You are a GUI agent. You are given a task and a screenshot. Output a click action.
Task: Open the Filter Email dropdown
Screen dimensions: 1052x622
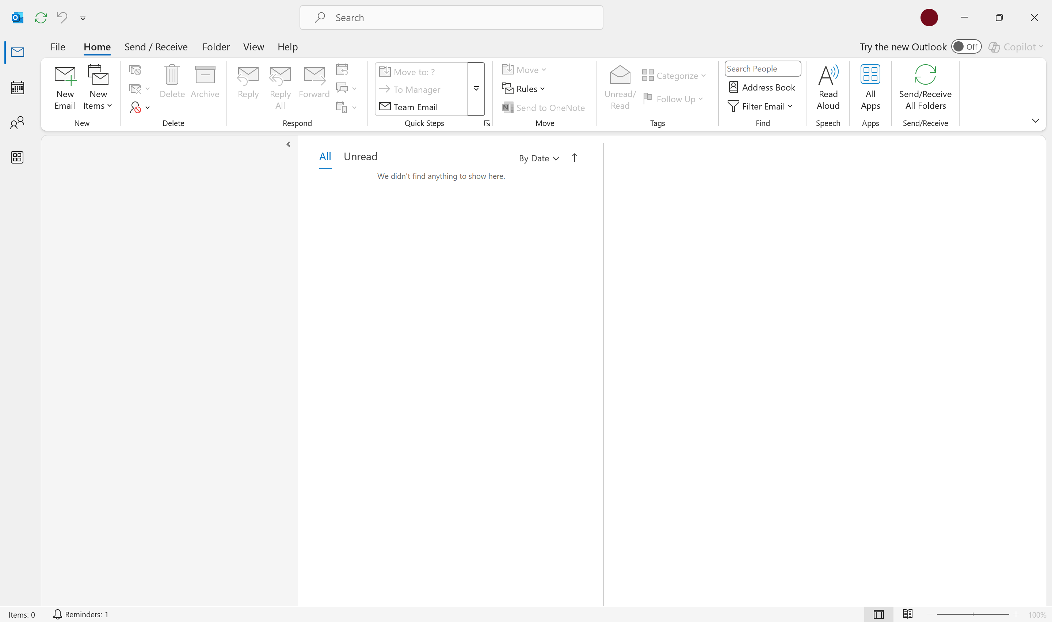click(x=760, y=107)
